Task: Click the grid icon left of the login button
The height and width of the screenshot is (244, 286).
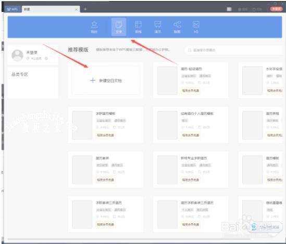Action: [x=229, y=9]
